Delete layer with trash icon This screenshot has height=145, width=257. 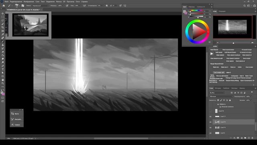coord(253,138)
